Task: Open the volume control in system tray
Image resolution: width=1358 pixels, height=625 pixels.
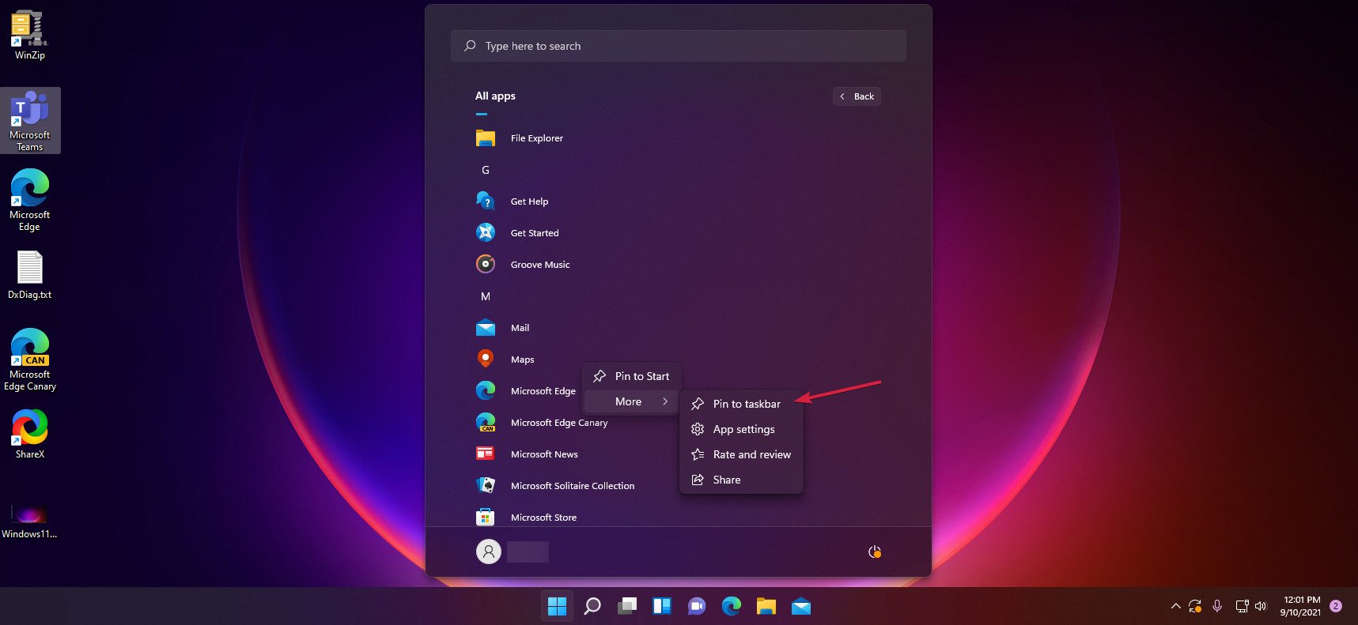Action: click(1262, 606)
